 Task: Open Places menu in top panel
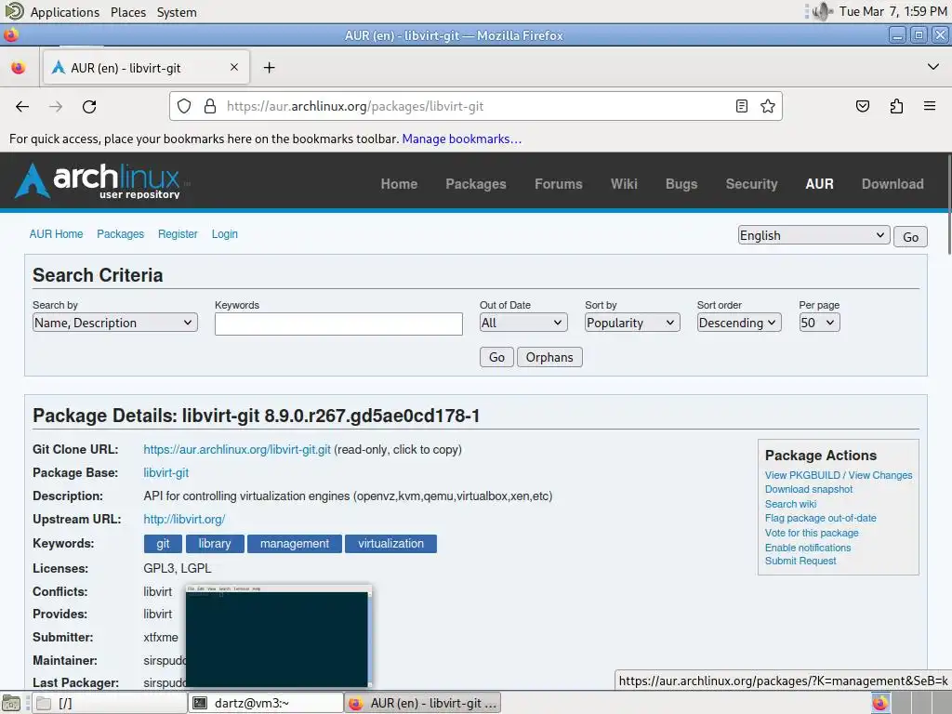point(128,12)
